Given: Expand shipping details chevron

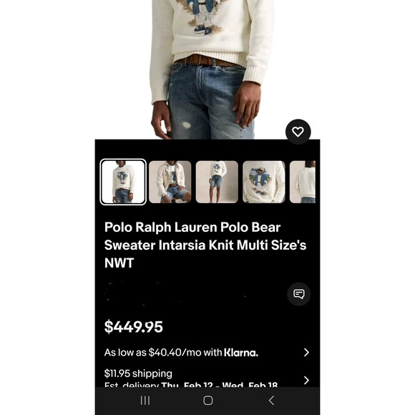Looking at the screenshot, I should point(306,380).
